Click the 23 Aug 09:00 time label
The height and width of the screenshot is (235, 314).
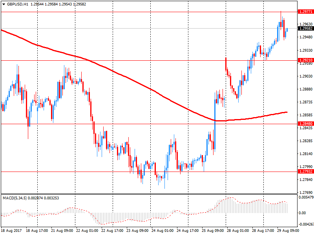pyautogui.click(x=137, y=231)
